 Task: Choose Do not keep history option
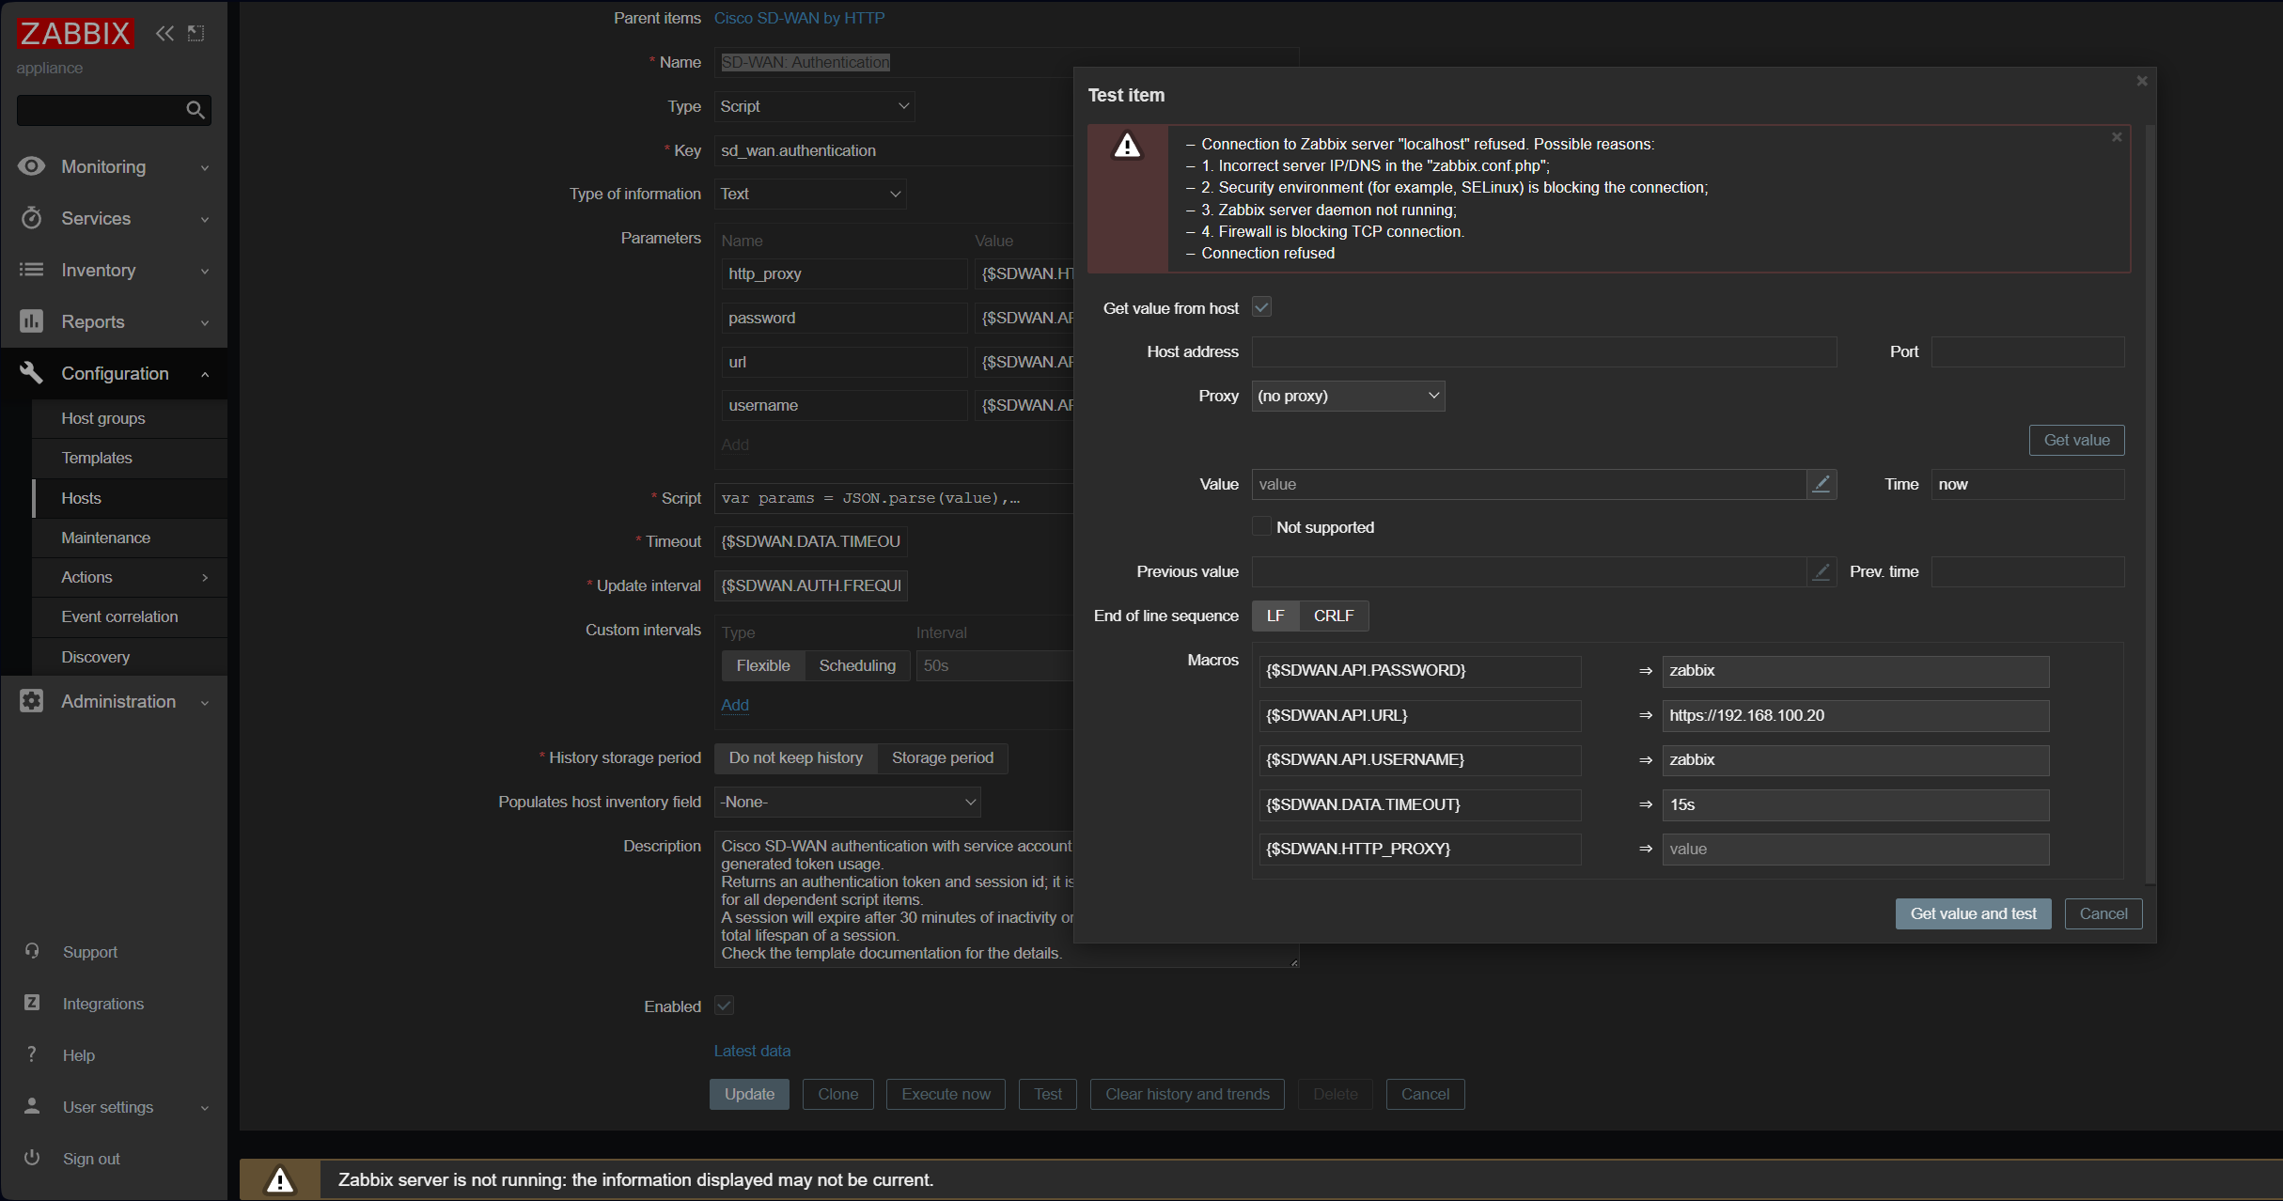tap(796, 757)
